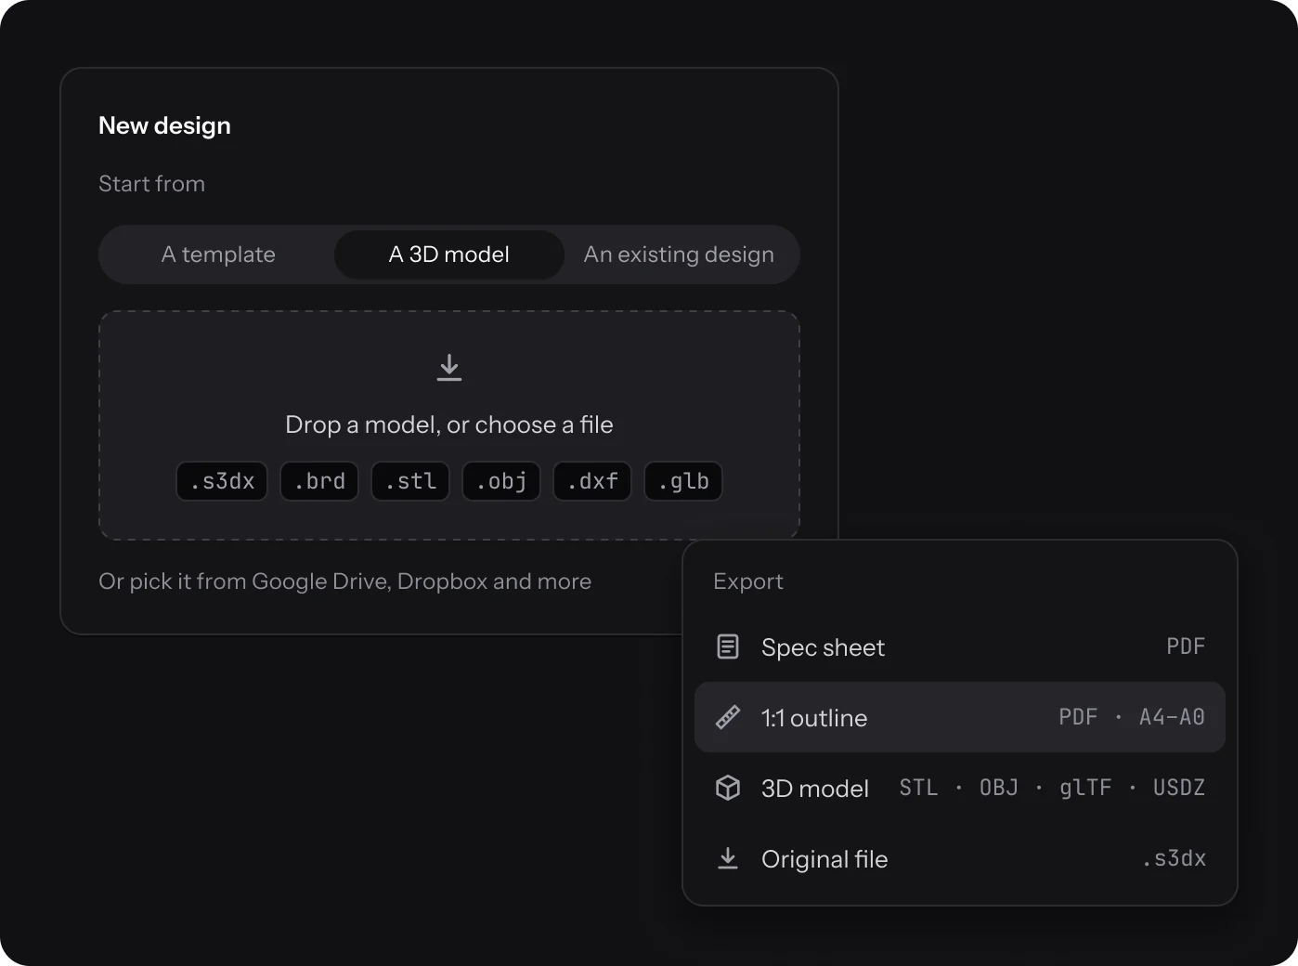Click the Google Drive, Dropbox and more link

[x=422, y=581]
